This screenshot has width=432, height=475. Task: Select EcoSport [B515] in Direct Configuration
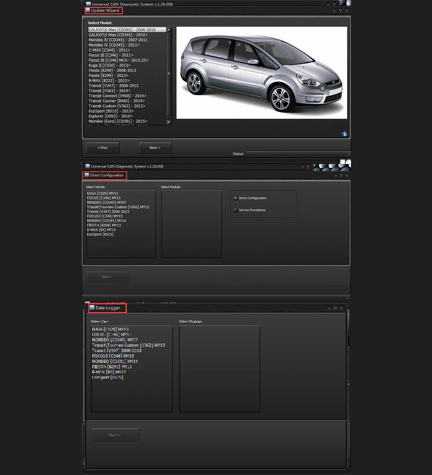click(x=100, y=234)
